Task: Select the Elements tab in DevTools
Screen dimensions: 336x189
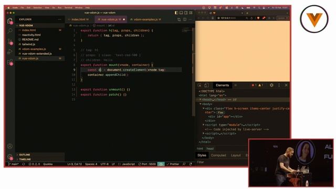Action: pyautogui.click(x=222, y=85)
